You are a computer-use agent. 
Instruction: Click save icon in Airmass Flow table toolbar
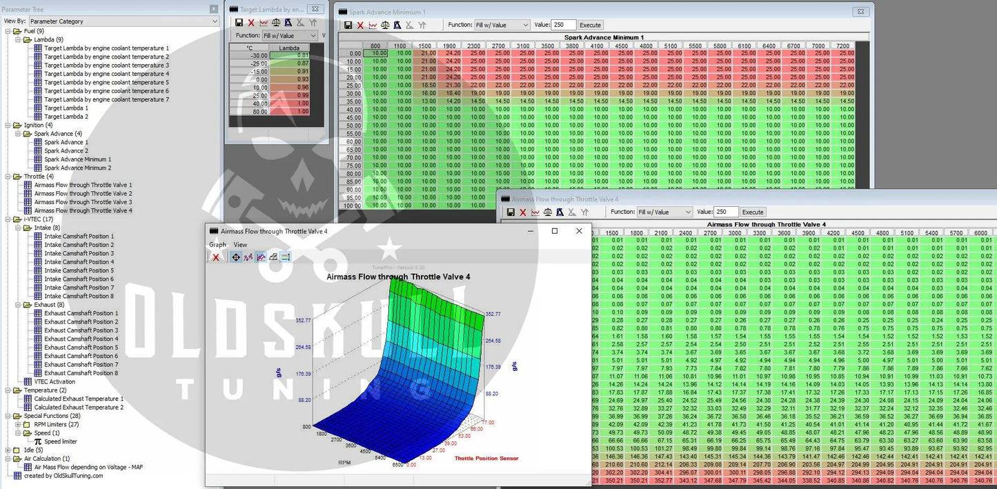pyautogui.click(x=511, y=212)
